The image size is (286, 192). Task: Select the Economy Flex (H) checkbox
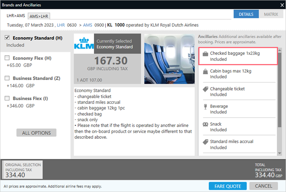click(7, 58)
